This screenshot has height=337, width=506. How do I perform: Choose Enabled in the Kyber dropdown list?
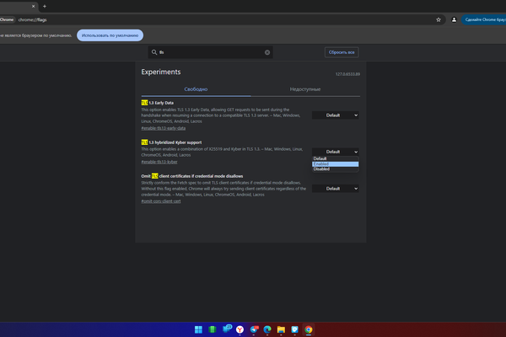tap(336, 163)
